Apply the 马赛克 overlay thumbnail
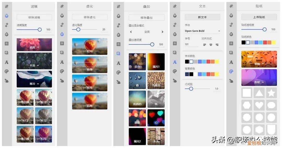 [x=156, y=80]
